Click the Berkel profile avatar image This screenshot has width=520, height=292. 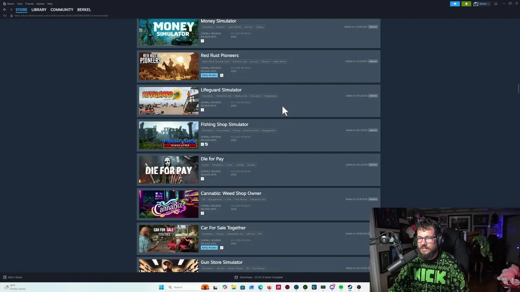[x=476, y=4]
